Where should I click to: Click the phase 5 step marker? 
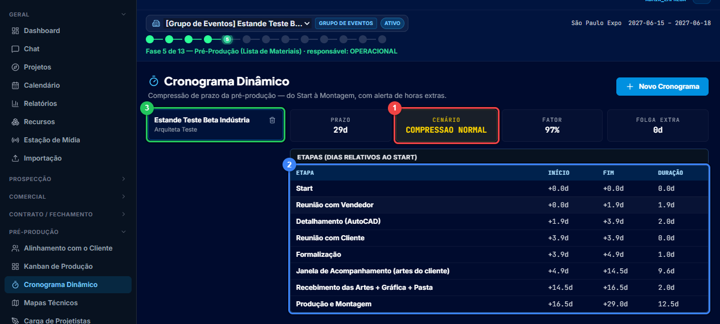227,39
